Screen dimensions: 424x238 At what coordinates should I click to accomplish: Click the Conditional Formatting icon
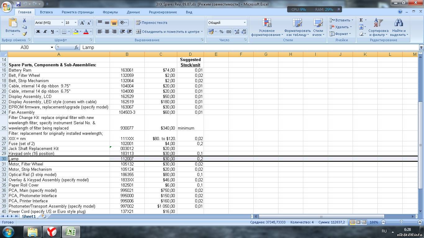click(x=267, y=23)
